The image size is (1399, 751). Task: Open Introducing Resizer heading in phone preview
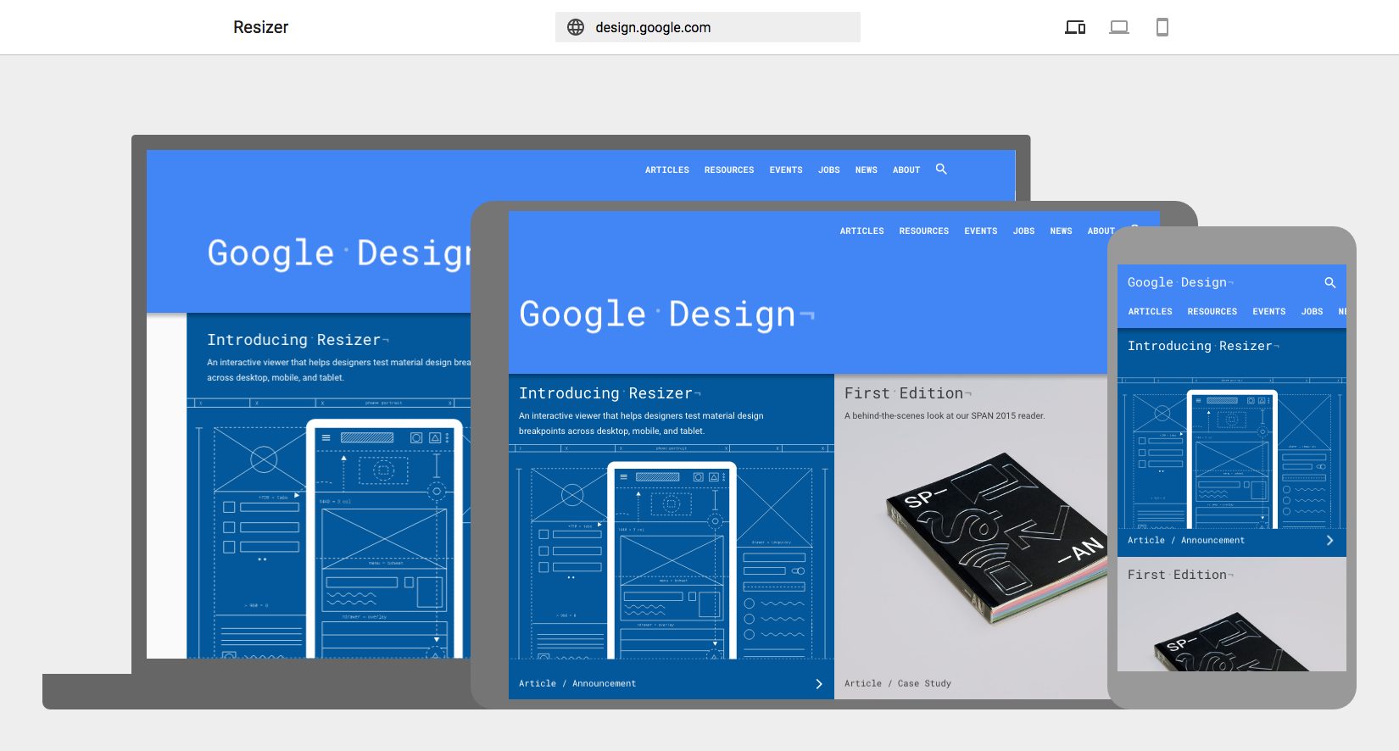point(1203,346)
